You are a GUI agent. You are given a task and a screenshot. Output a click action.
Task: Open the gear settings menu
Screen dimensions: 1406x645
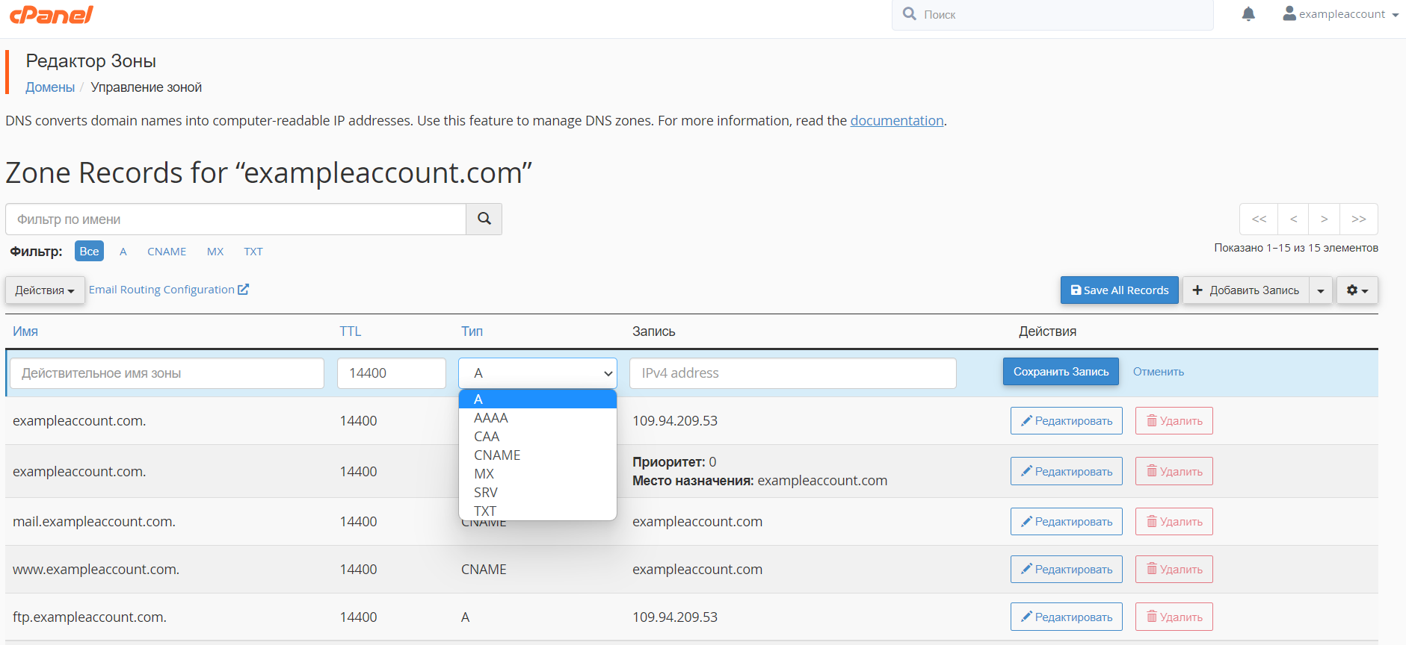point(1357,290)
